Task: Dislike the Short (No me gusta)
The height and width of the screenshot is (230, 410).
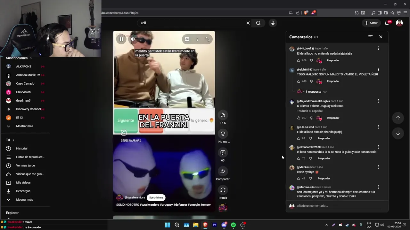Action: pos(223,134)
